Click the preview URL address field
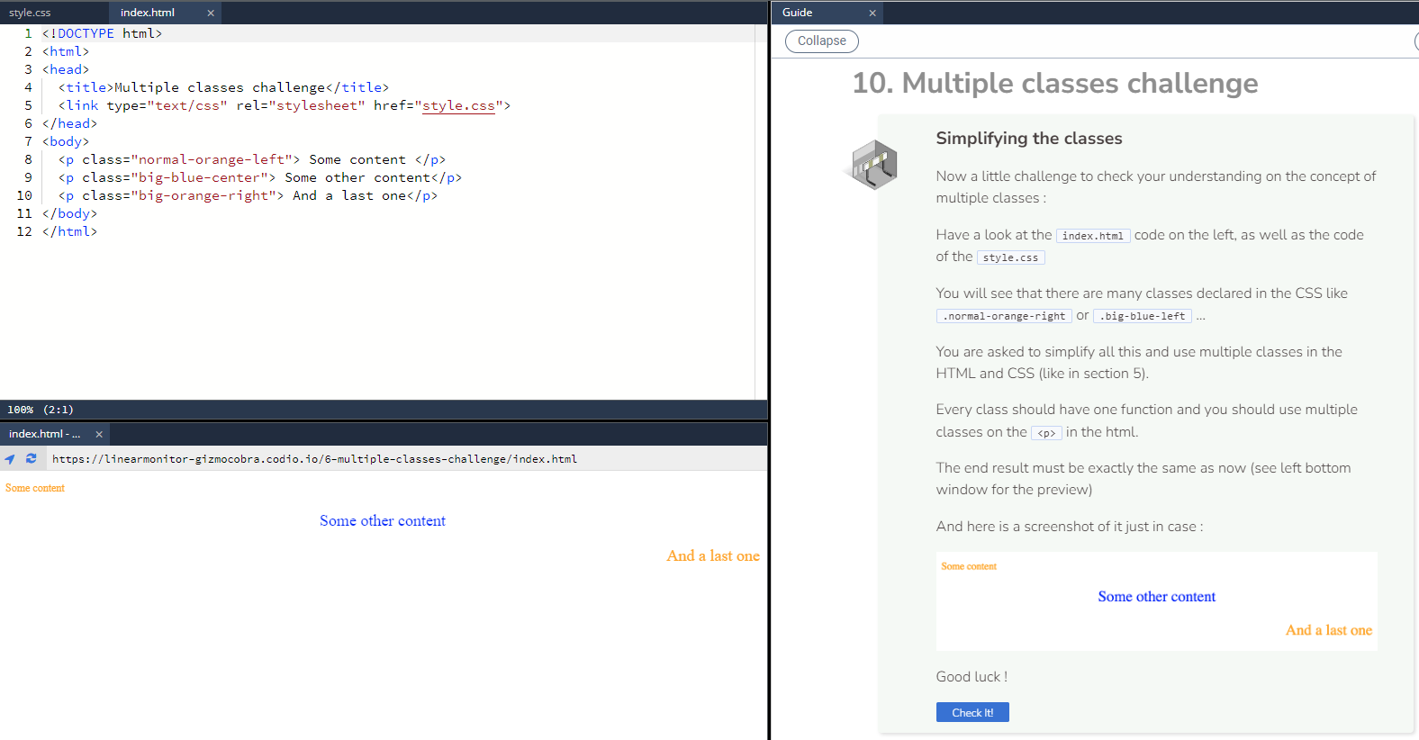The height and width of the screenshot is (740, 1419). (407, 459)
